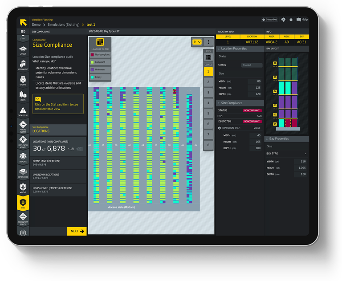Click the Status Enabled field
Viewport: 342px width, 281px height.
click(252, 65)
